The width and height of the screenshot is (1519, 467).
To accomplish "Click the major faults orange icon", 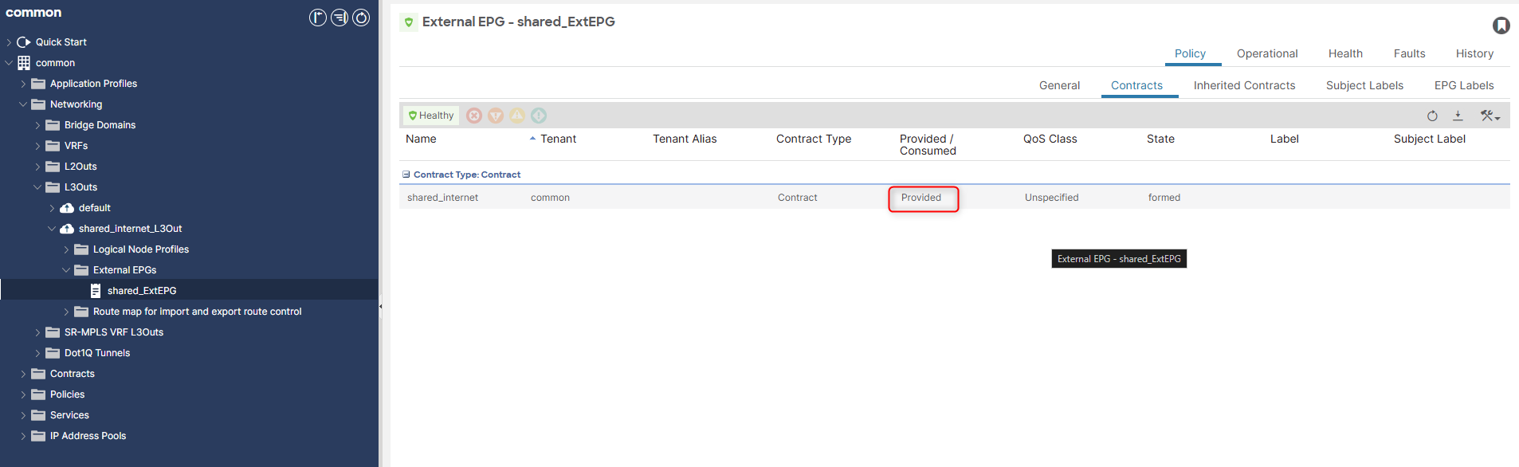I will click(x=496, y=116).
